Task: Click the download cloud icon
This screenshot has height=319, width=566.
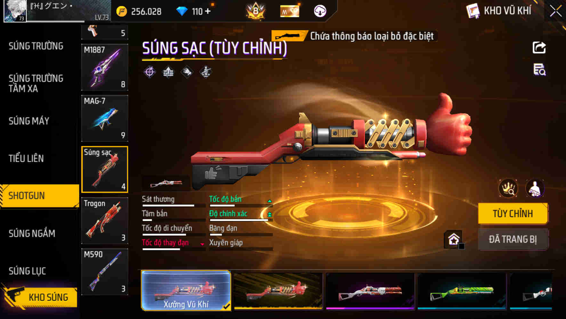Action: 320,11
